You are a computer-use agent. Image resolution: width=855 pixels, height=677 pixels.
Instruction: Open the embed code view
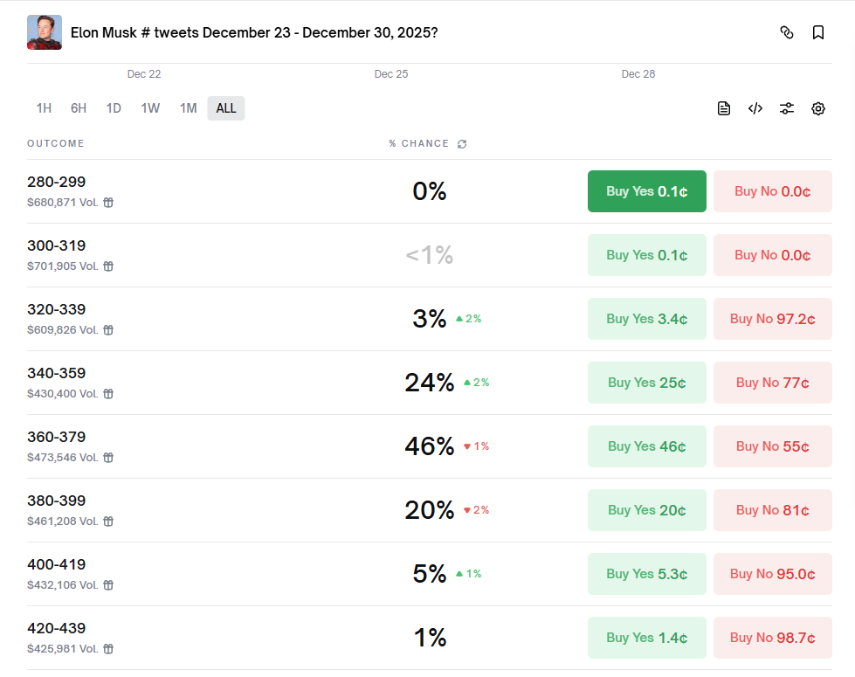pos(755,107)
